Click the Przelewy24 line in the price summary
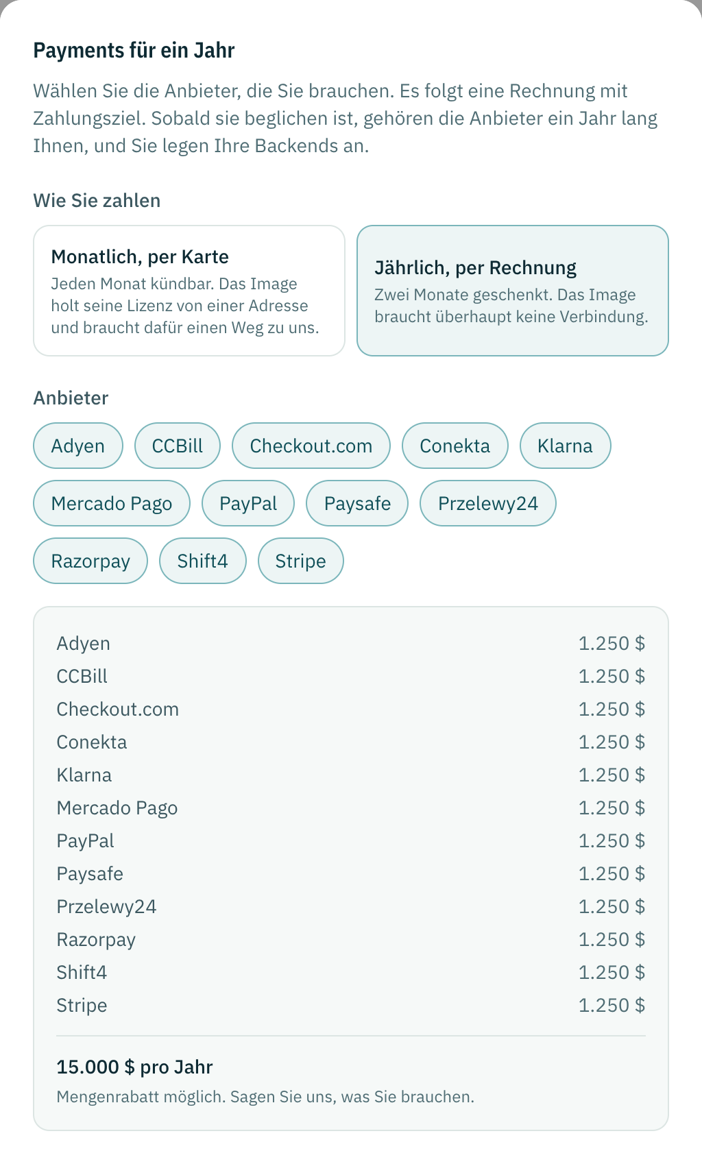This screenshot has height=1164, width=702. pos(351,906)
